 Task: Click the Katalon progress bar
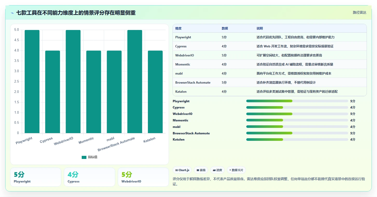[297, 140]
